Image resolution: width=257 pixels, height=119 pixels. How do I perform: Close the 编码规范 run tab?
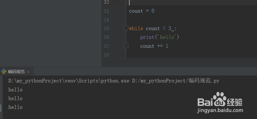(28, 72)
